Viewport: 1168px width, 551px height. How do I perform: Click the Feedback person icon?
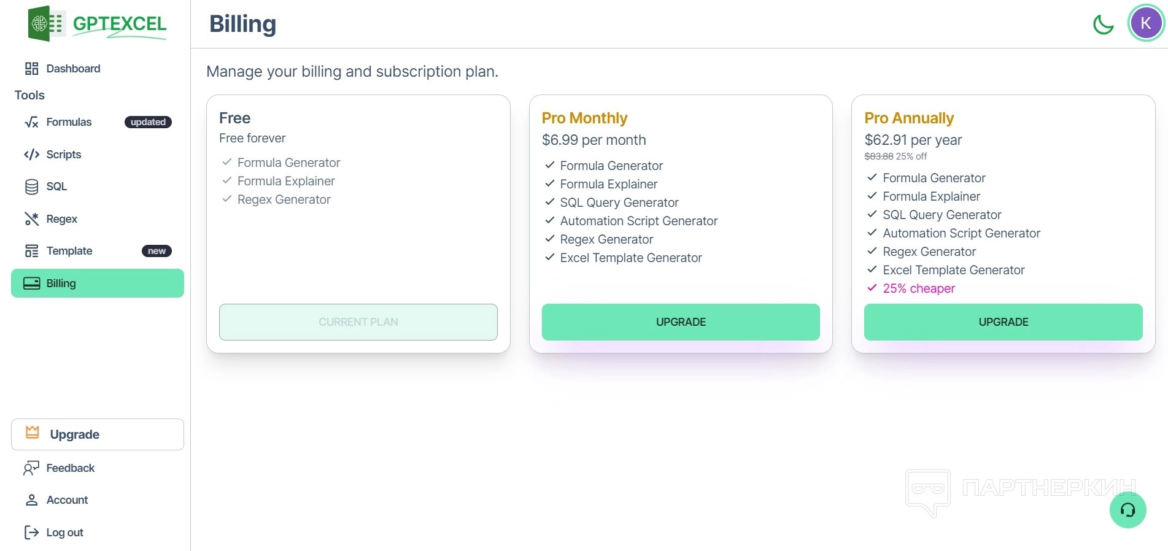click(31, 468)
